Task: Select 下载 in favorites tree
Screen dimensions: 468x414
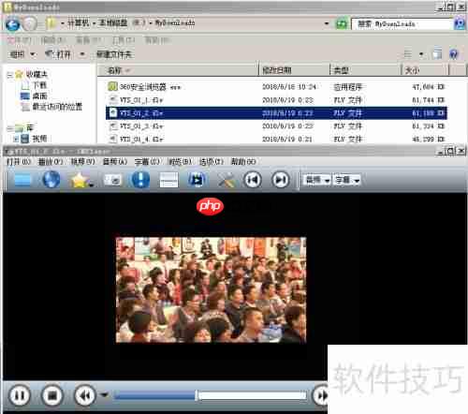Action: click(x=39, y=85)
